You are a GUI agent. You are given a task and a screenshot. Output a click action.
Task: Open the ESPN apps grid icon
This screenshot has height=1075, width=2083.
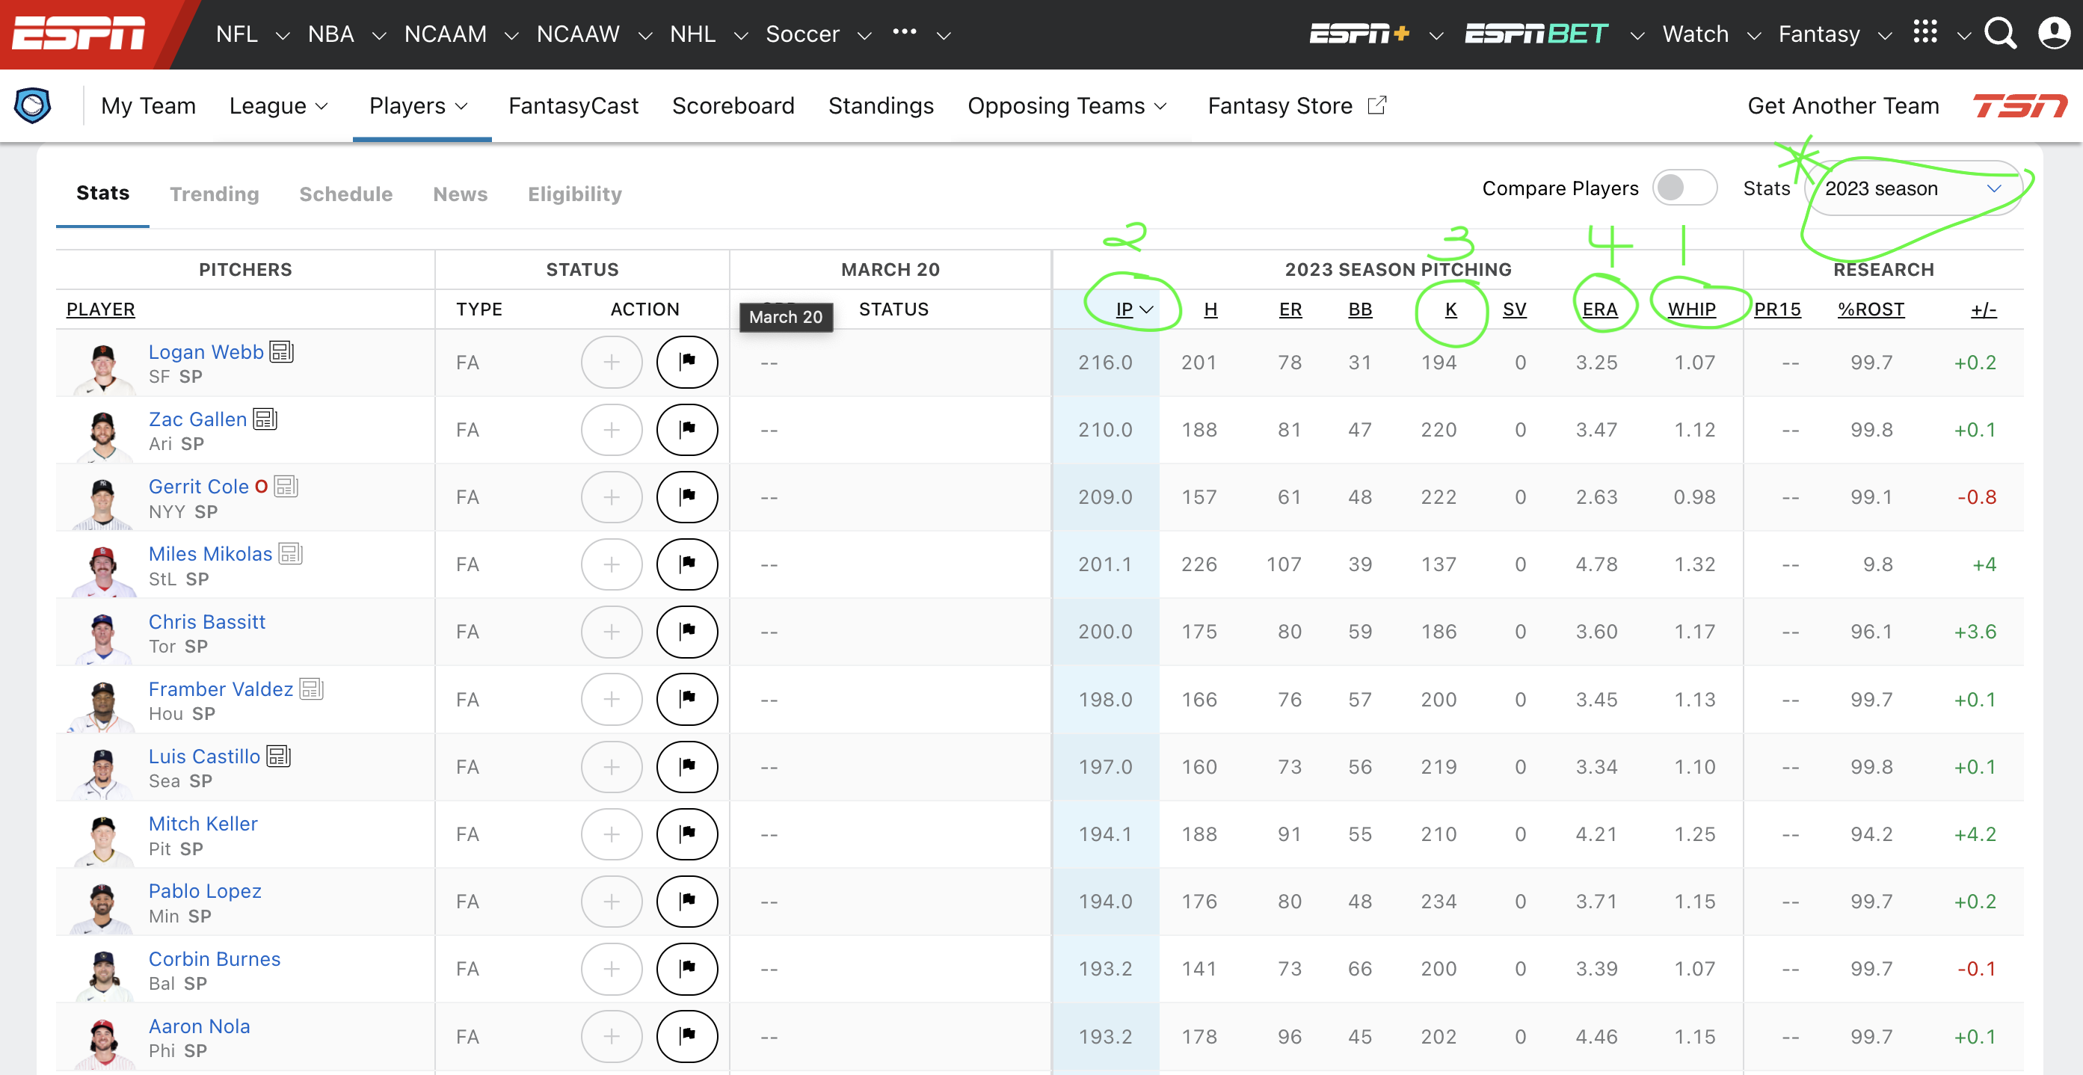1924,32
